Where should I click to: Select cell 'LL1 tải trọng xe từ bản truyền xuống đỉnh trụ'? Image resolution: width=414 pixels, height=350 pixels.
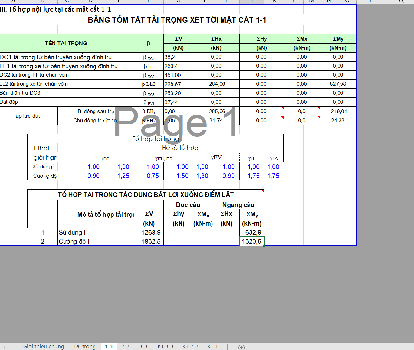click(67, 66)
